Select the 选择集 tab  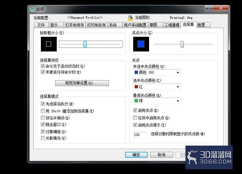click(x=188, y=25)
